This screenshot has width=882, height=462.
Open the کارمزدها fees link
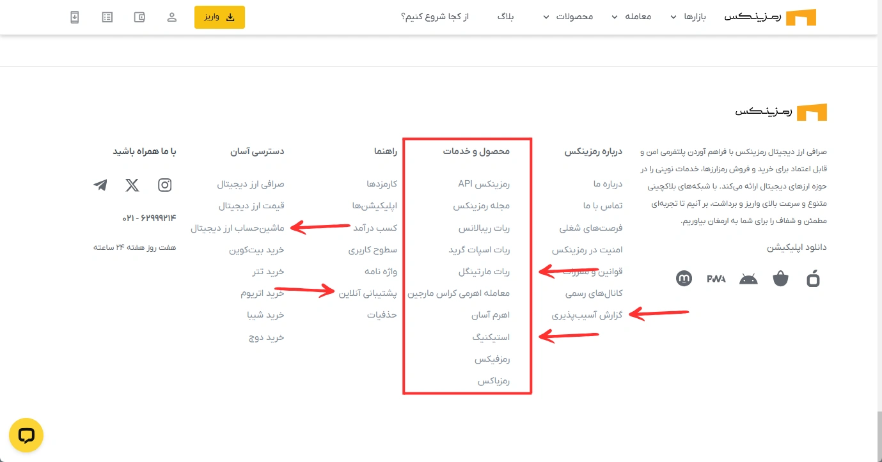382,184
